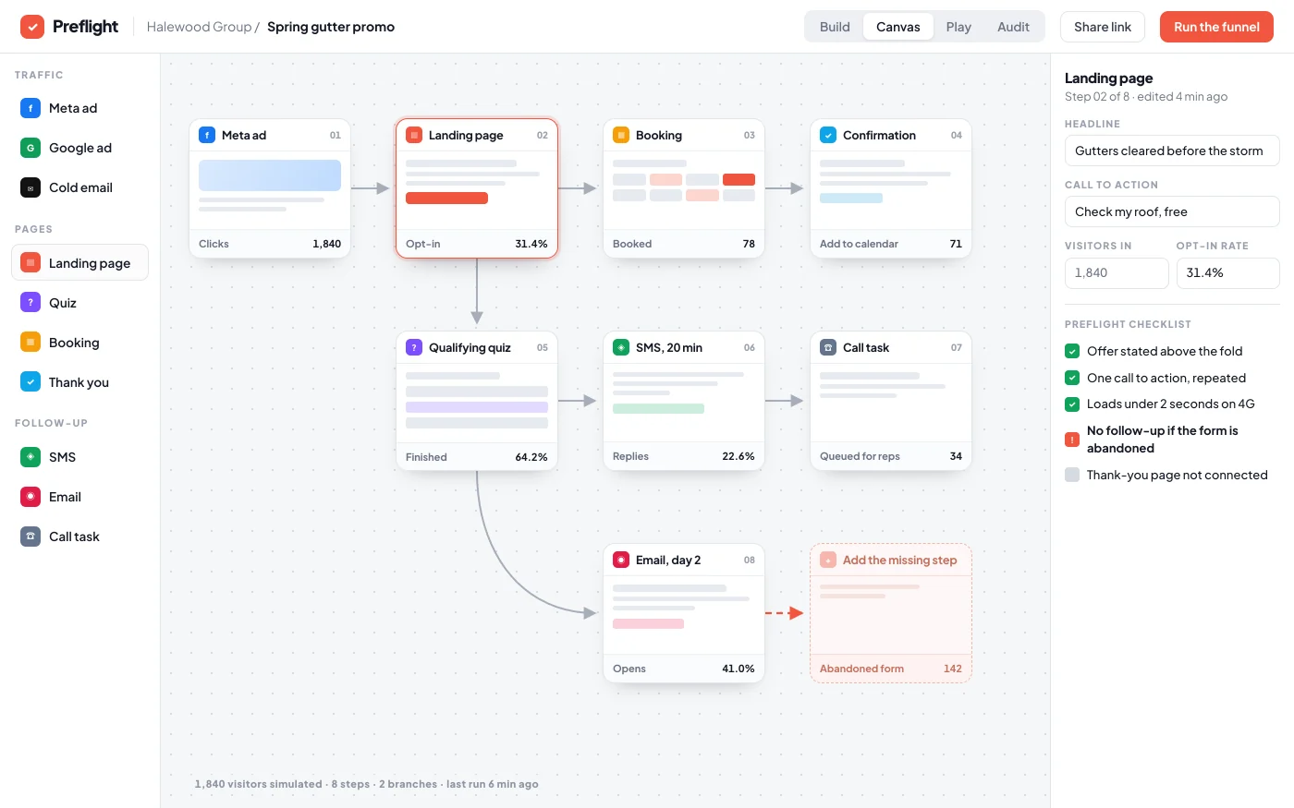The height and width of the screenshot is (808, 1294).
Task: Click the icon on the Confirmation canvas card
Action: (828, 135)
